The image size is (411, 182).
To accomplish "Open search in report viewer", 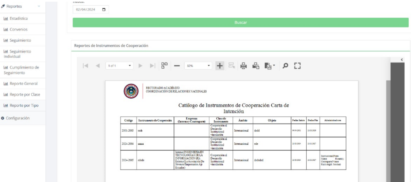I will (285, 66).
